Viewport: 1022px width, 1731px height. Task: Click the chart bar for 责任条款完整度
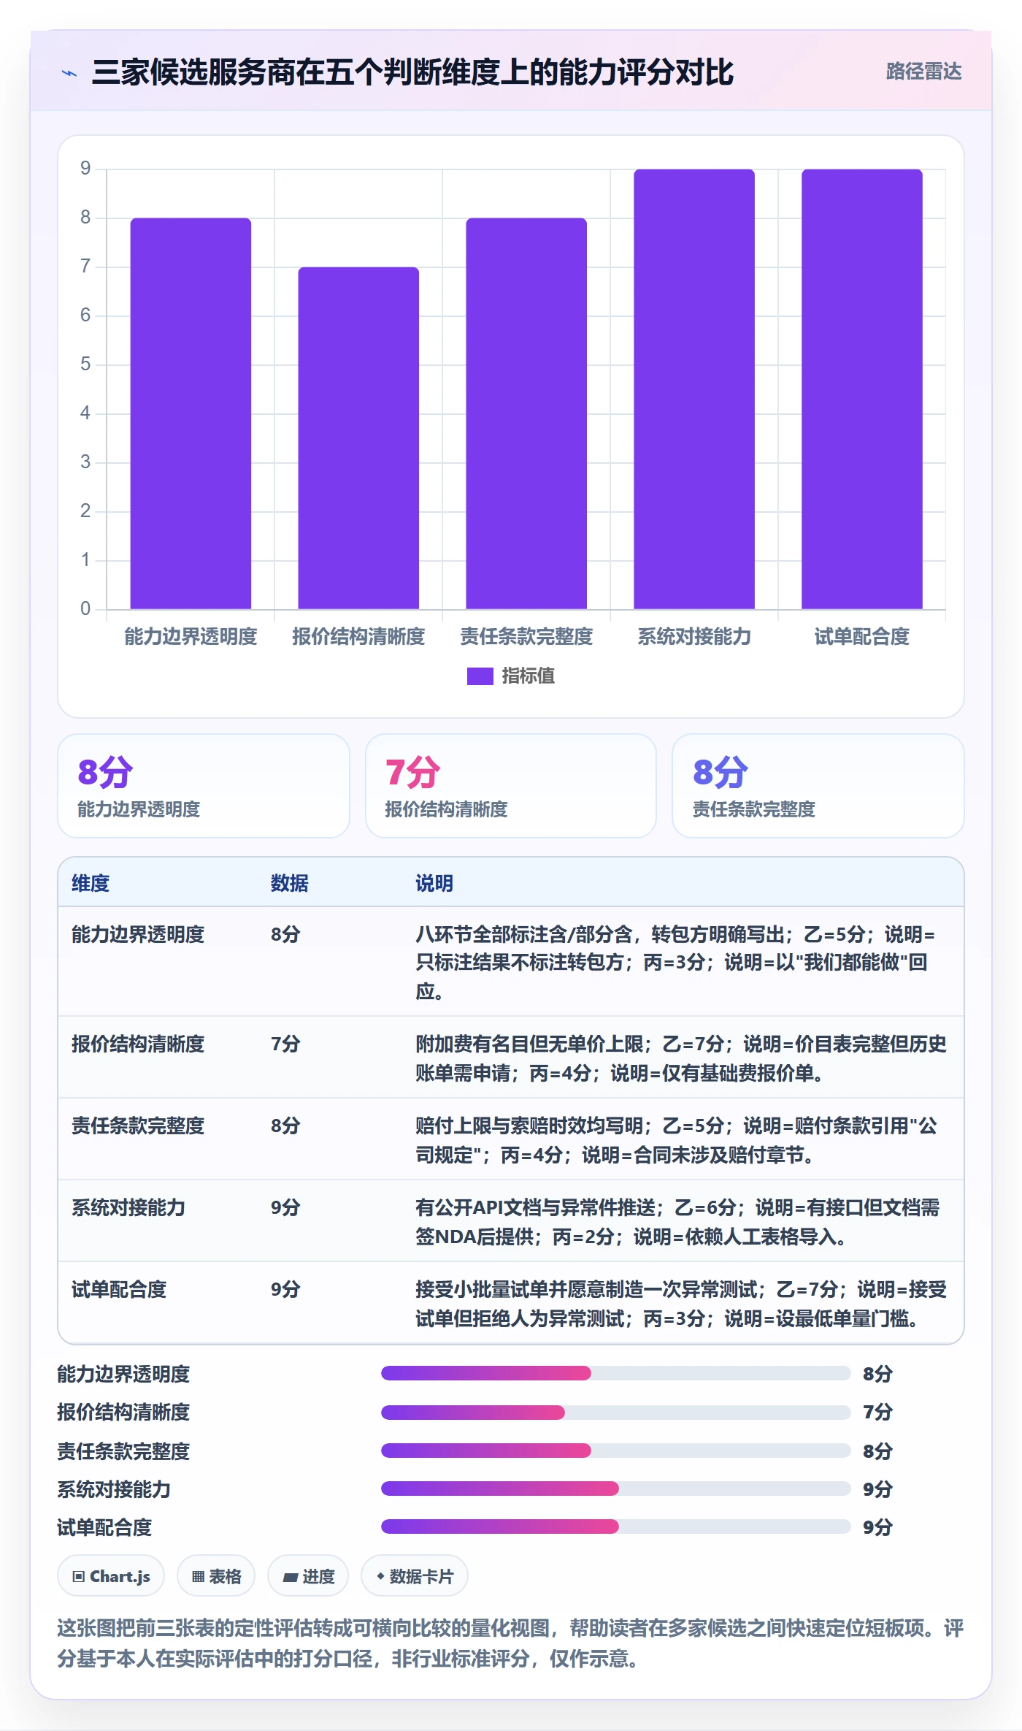pos(526,413)
